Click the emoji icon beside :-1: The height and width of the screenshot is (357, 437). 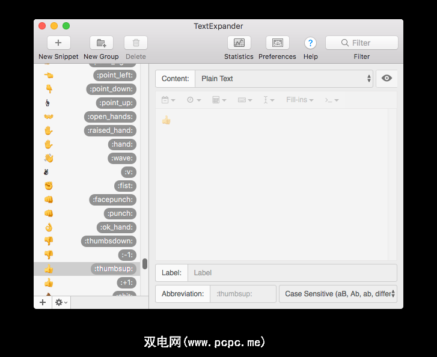click(49, 255)
